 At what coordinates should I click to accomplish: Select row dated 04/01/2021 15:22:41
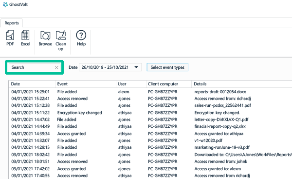(150, 99)
